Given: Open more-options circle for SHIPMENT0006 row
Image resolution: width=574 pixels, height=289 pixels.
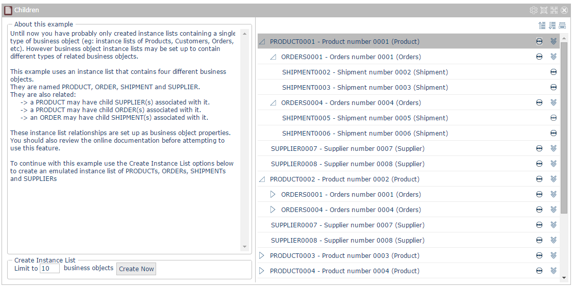Looking at the screenshot, I should click(554, 133).
